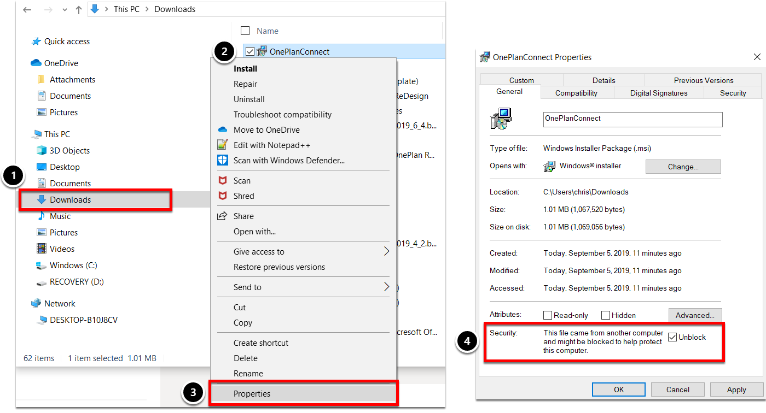
Task: Click the McAfee icon beside Scan
Action: (222, 181)
